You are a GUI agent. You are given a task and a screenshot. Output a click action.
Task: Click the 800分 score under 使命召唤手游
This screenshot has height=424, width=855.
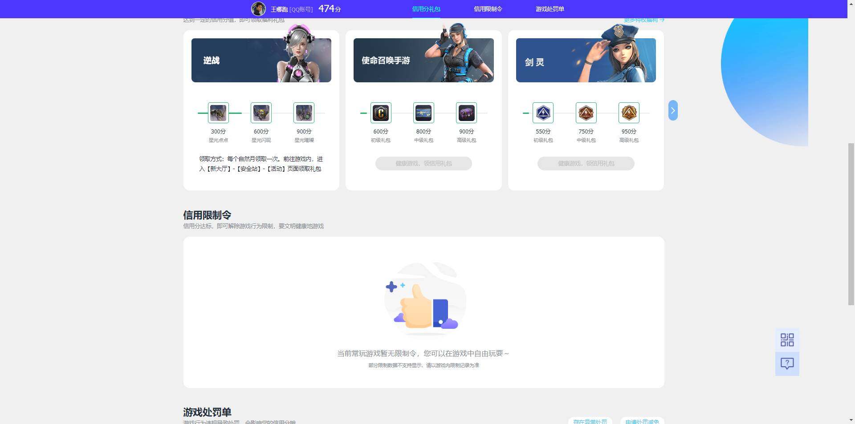(423, 132)
